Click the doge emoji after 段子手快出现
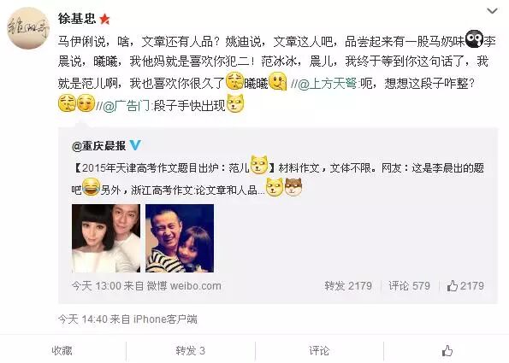509x363 pixels. [x=235, y=103]
